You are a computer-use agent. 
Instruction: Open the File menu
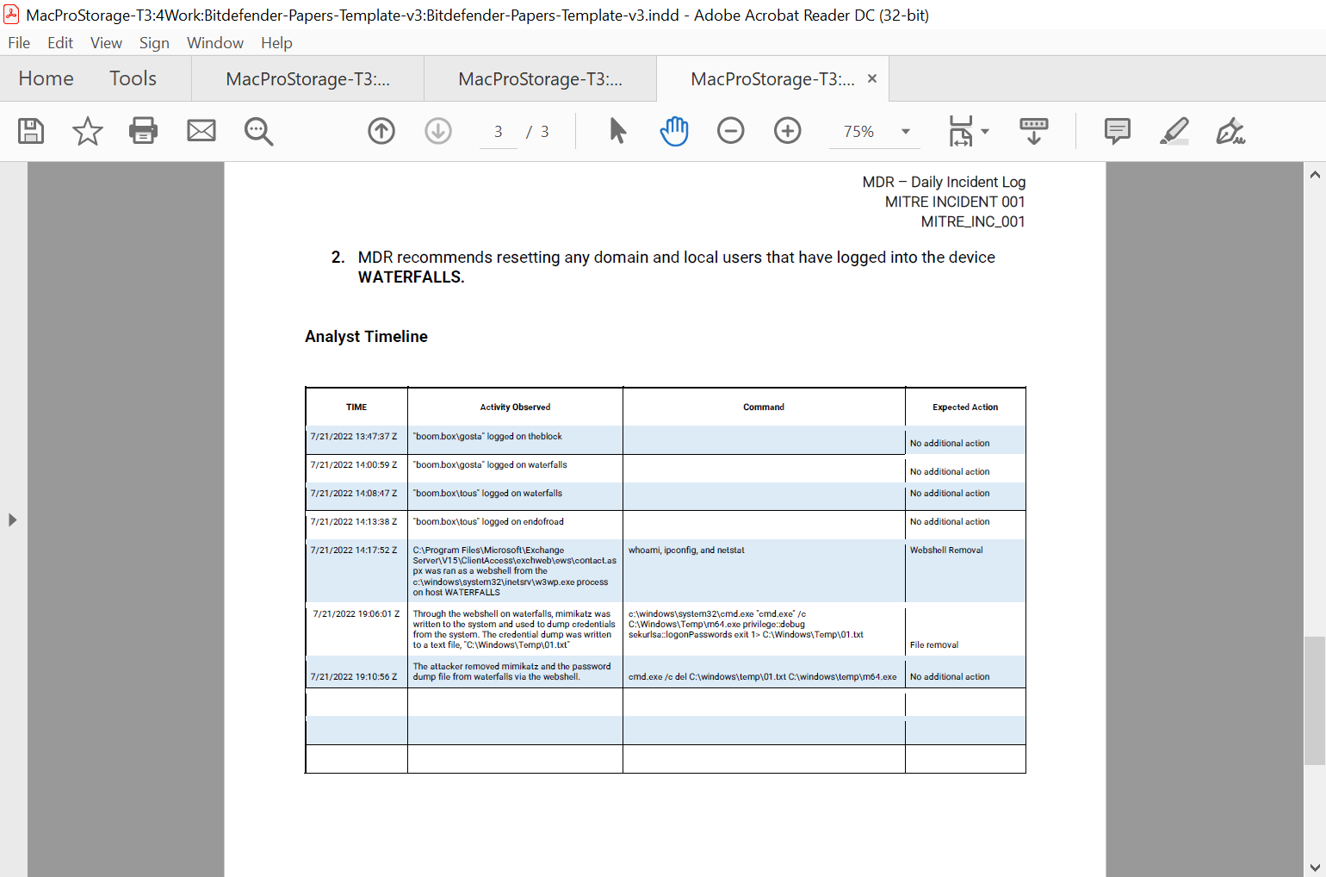[x=19, y=43]
